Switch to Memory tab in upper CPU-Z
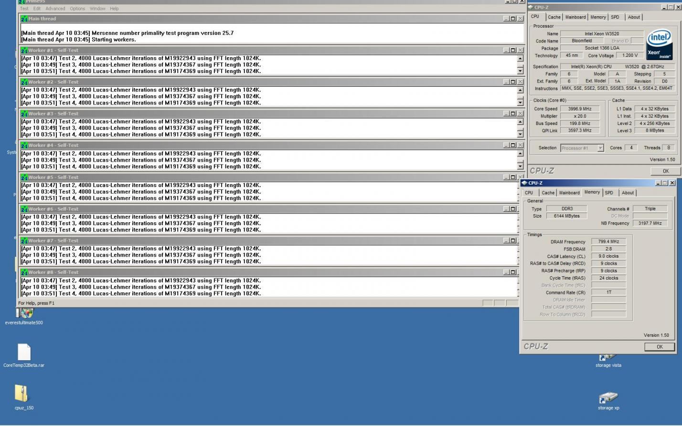682x426 pixels. [x=598, y=17]
